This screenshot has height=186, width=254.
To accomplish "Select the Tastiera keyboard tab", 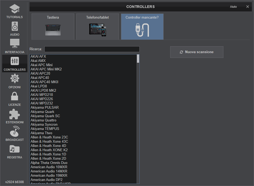I will (x=53, y=27).
